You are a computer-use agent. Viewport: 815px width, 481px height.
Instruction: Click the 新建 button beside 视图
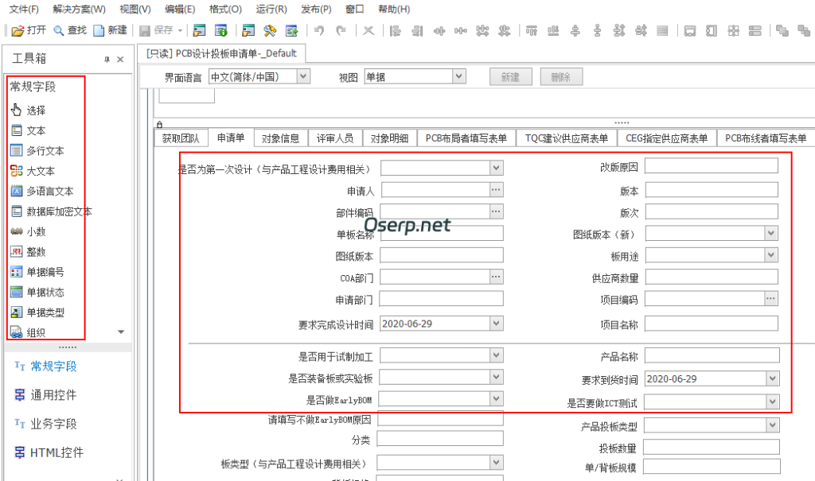point(509,76)
